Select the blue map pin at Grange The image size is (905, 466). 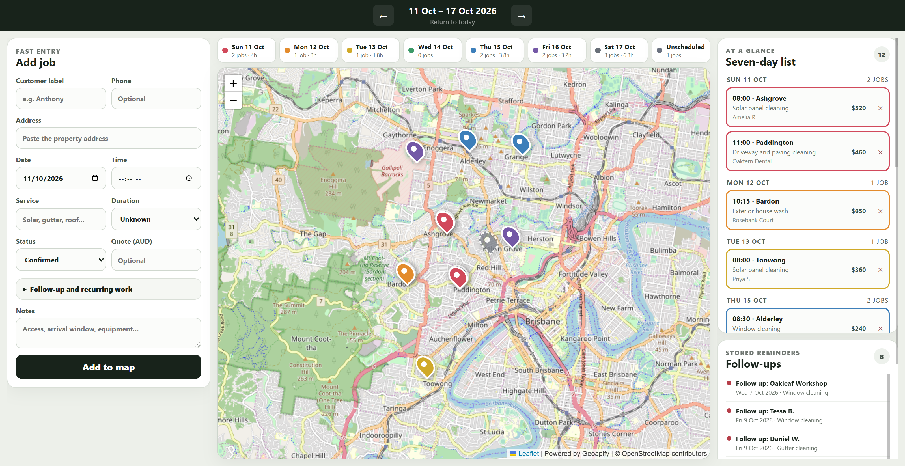pos(521,144)
